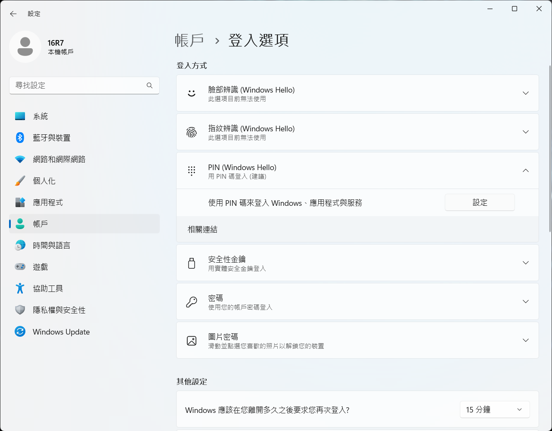Viewport: 552px width, 431px height.
Task: Click the 個人化 paintbrush icon
Action: pos(20,181)
